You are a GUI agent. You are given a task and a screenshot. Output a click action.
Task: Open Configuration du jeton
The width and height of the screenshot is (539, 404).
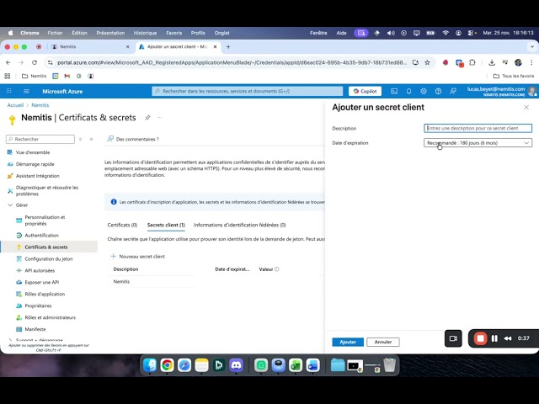coord(49,258)
